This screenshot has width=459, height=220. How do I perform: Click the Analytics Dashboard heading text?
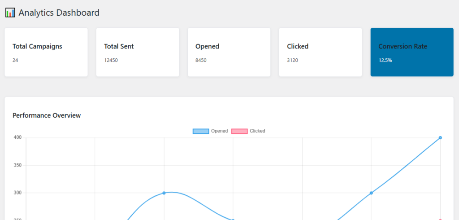point(59,13)
